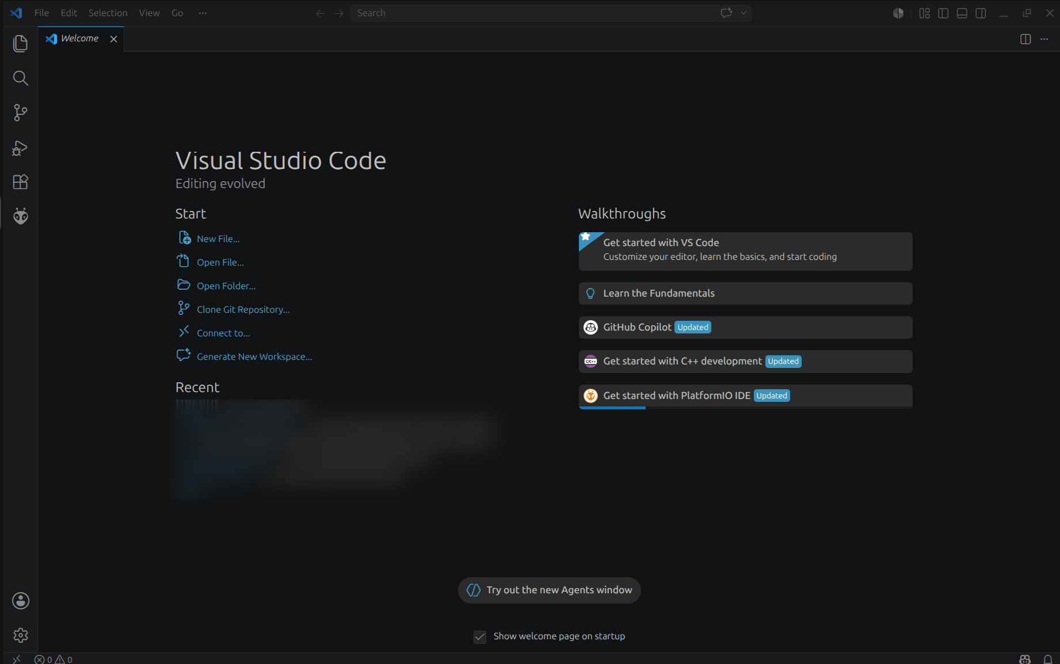
Task: Click the VS Code logo in title bar
Action: (16, 13)
